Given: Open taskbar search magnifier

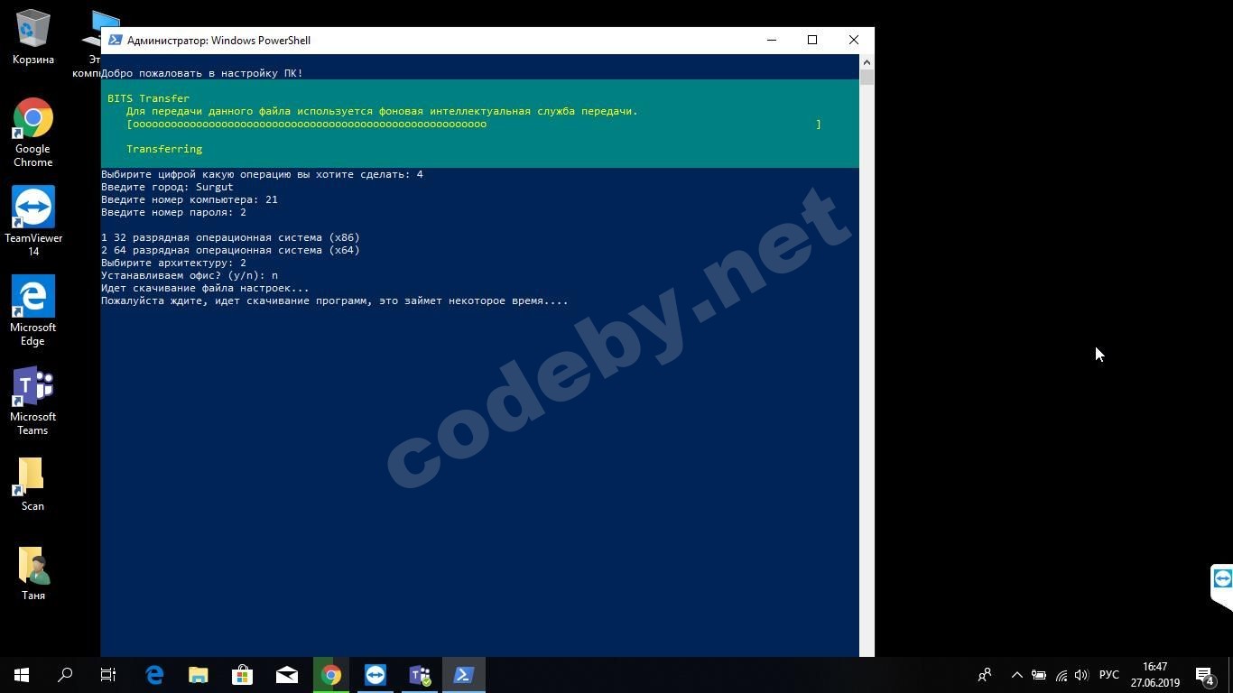Looking at the screenshot, I should [65, 675].
